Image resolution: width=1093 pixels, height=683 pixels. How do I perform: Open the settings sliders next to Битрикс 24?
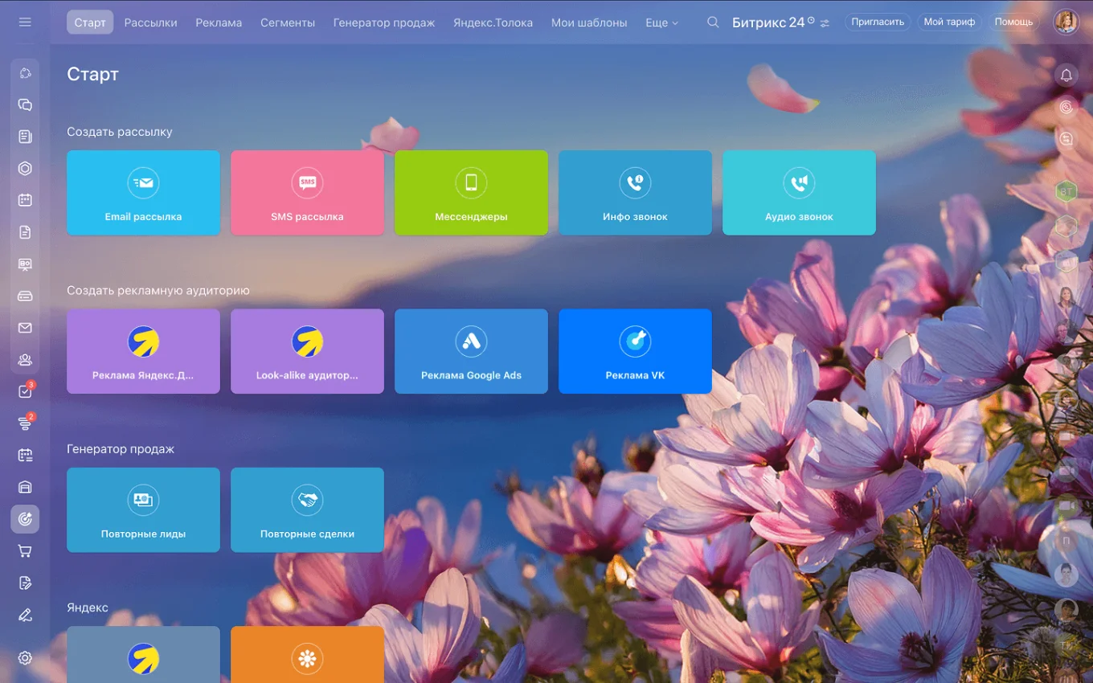tap(825, 23)
